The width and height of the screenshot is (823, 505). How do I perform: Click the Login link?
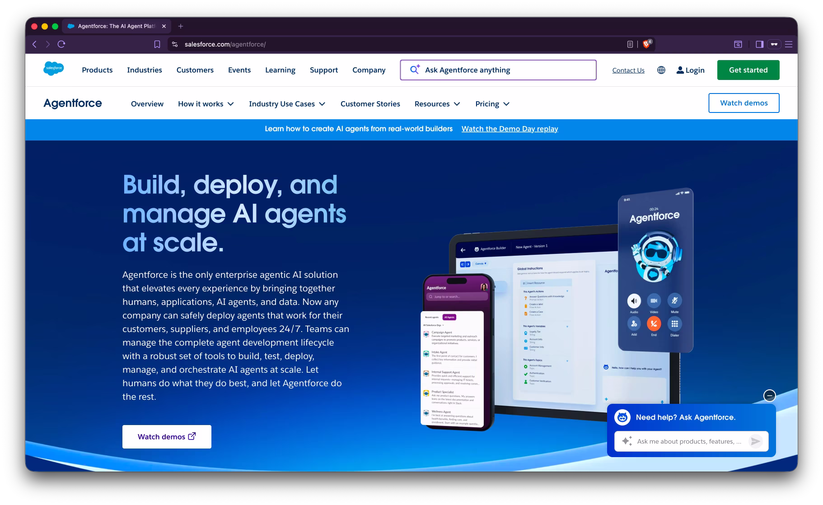point(690,70)
